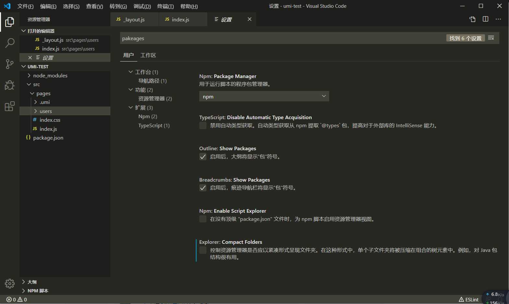Select 资源管理器 (2) in settings tree

click(x=155, y=99)
